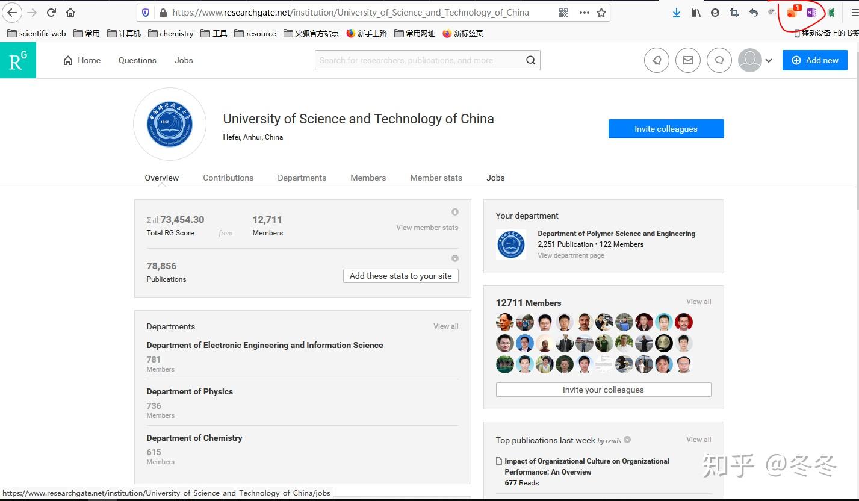Open ResearchGate requests chat bubble
The width and height of the screenshot is (859, 501).
point(719,60)
